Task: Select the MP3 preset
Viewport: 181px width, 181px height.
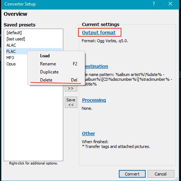Action: pyautogui.click(x=10, y=58)
